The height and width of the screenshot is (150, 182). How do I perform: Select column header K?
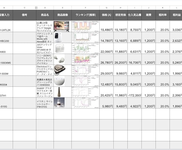pyautogui.click(x=163, y=8)
